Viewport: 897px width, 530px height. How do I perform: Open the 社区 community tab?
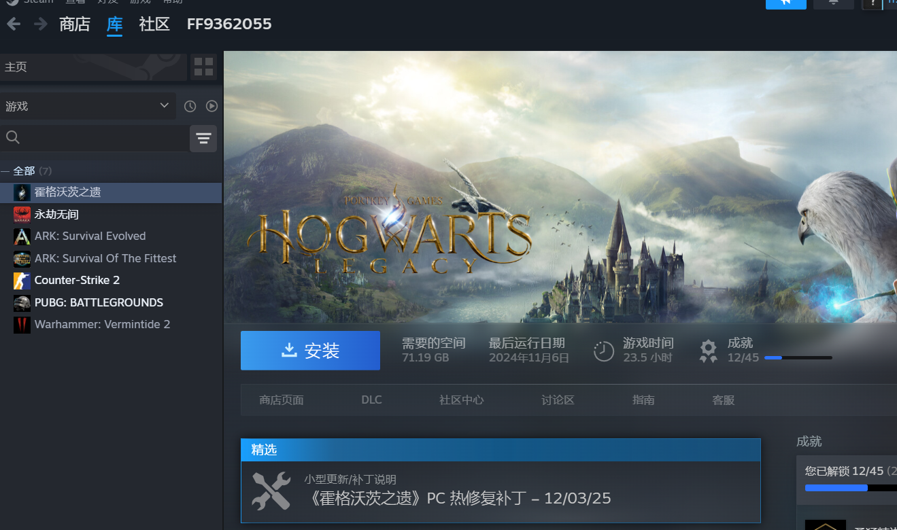tap(154, 24)
